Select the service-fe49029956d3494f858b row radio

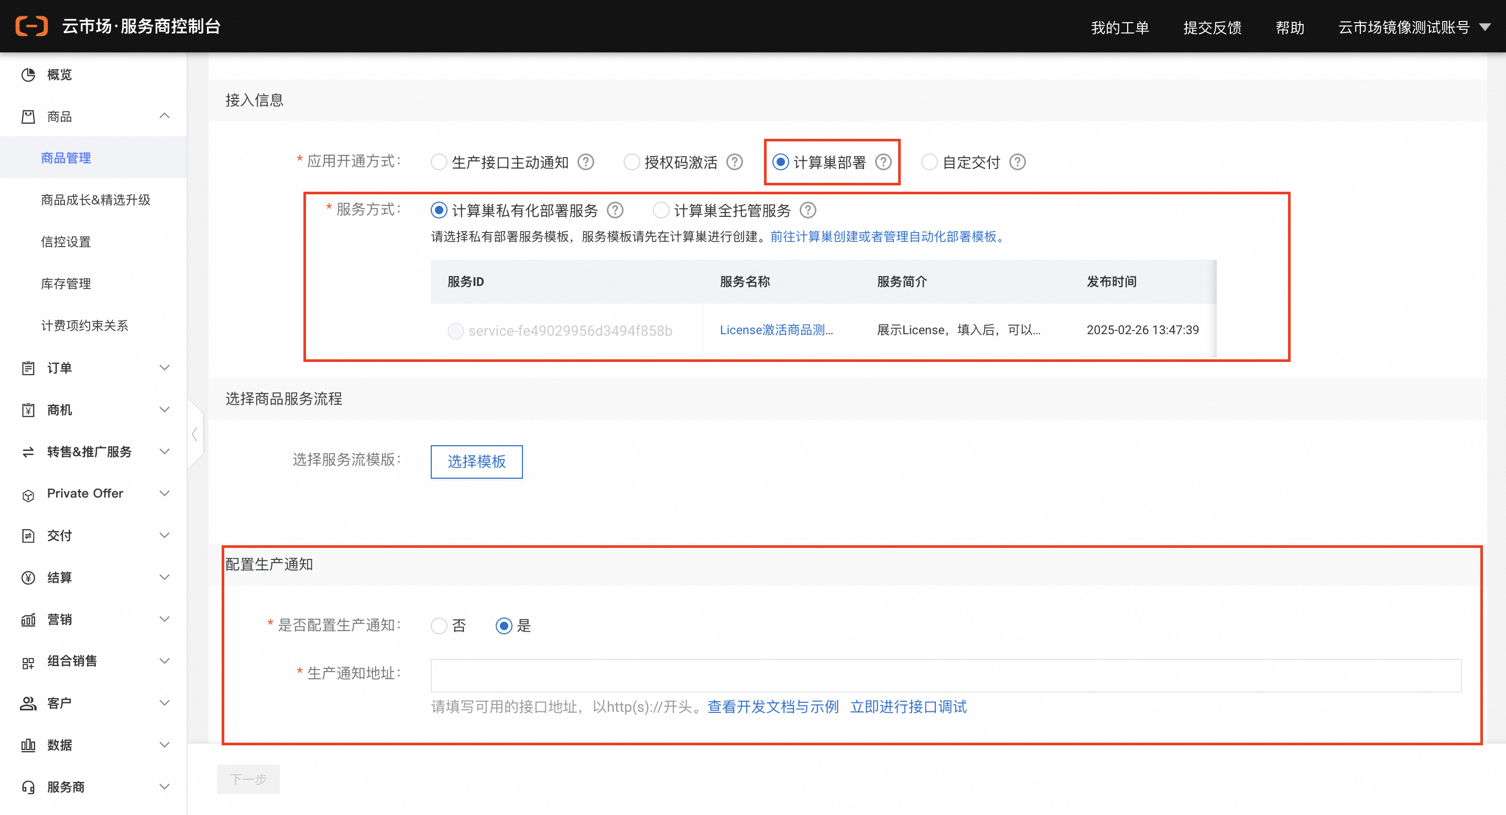[455, 331]
